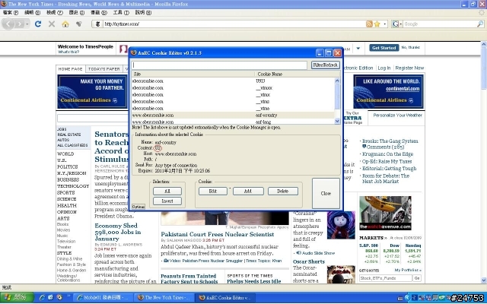
Task: Go to Firefox Home via house icon
Action: click(x=65, y=24)
